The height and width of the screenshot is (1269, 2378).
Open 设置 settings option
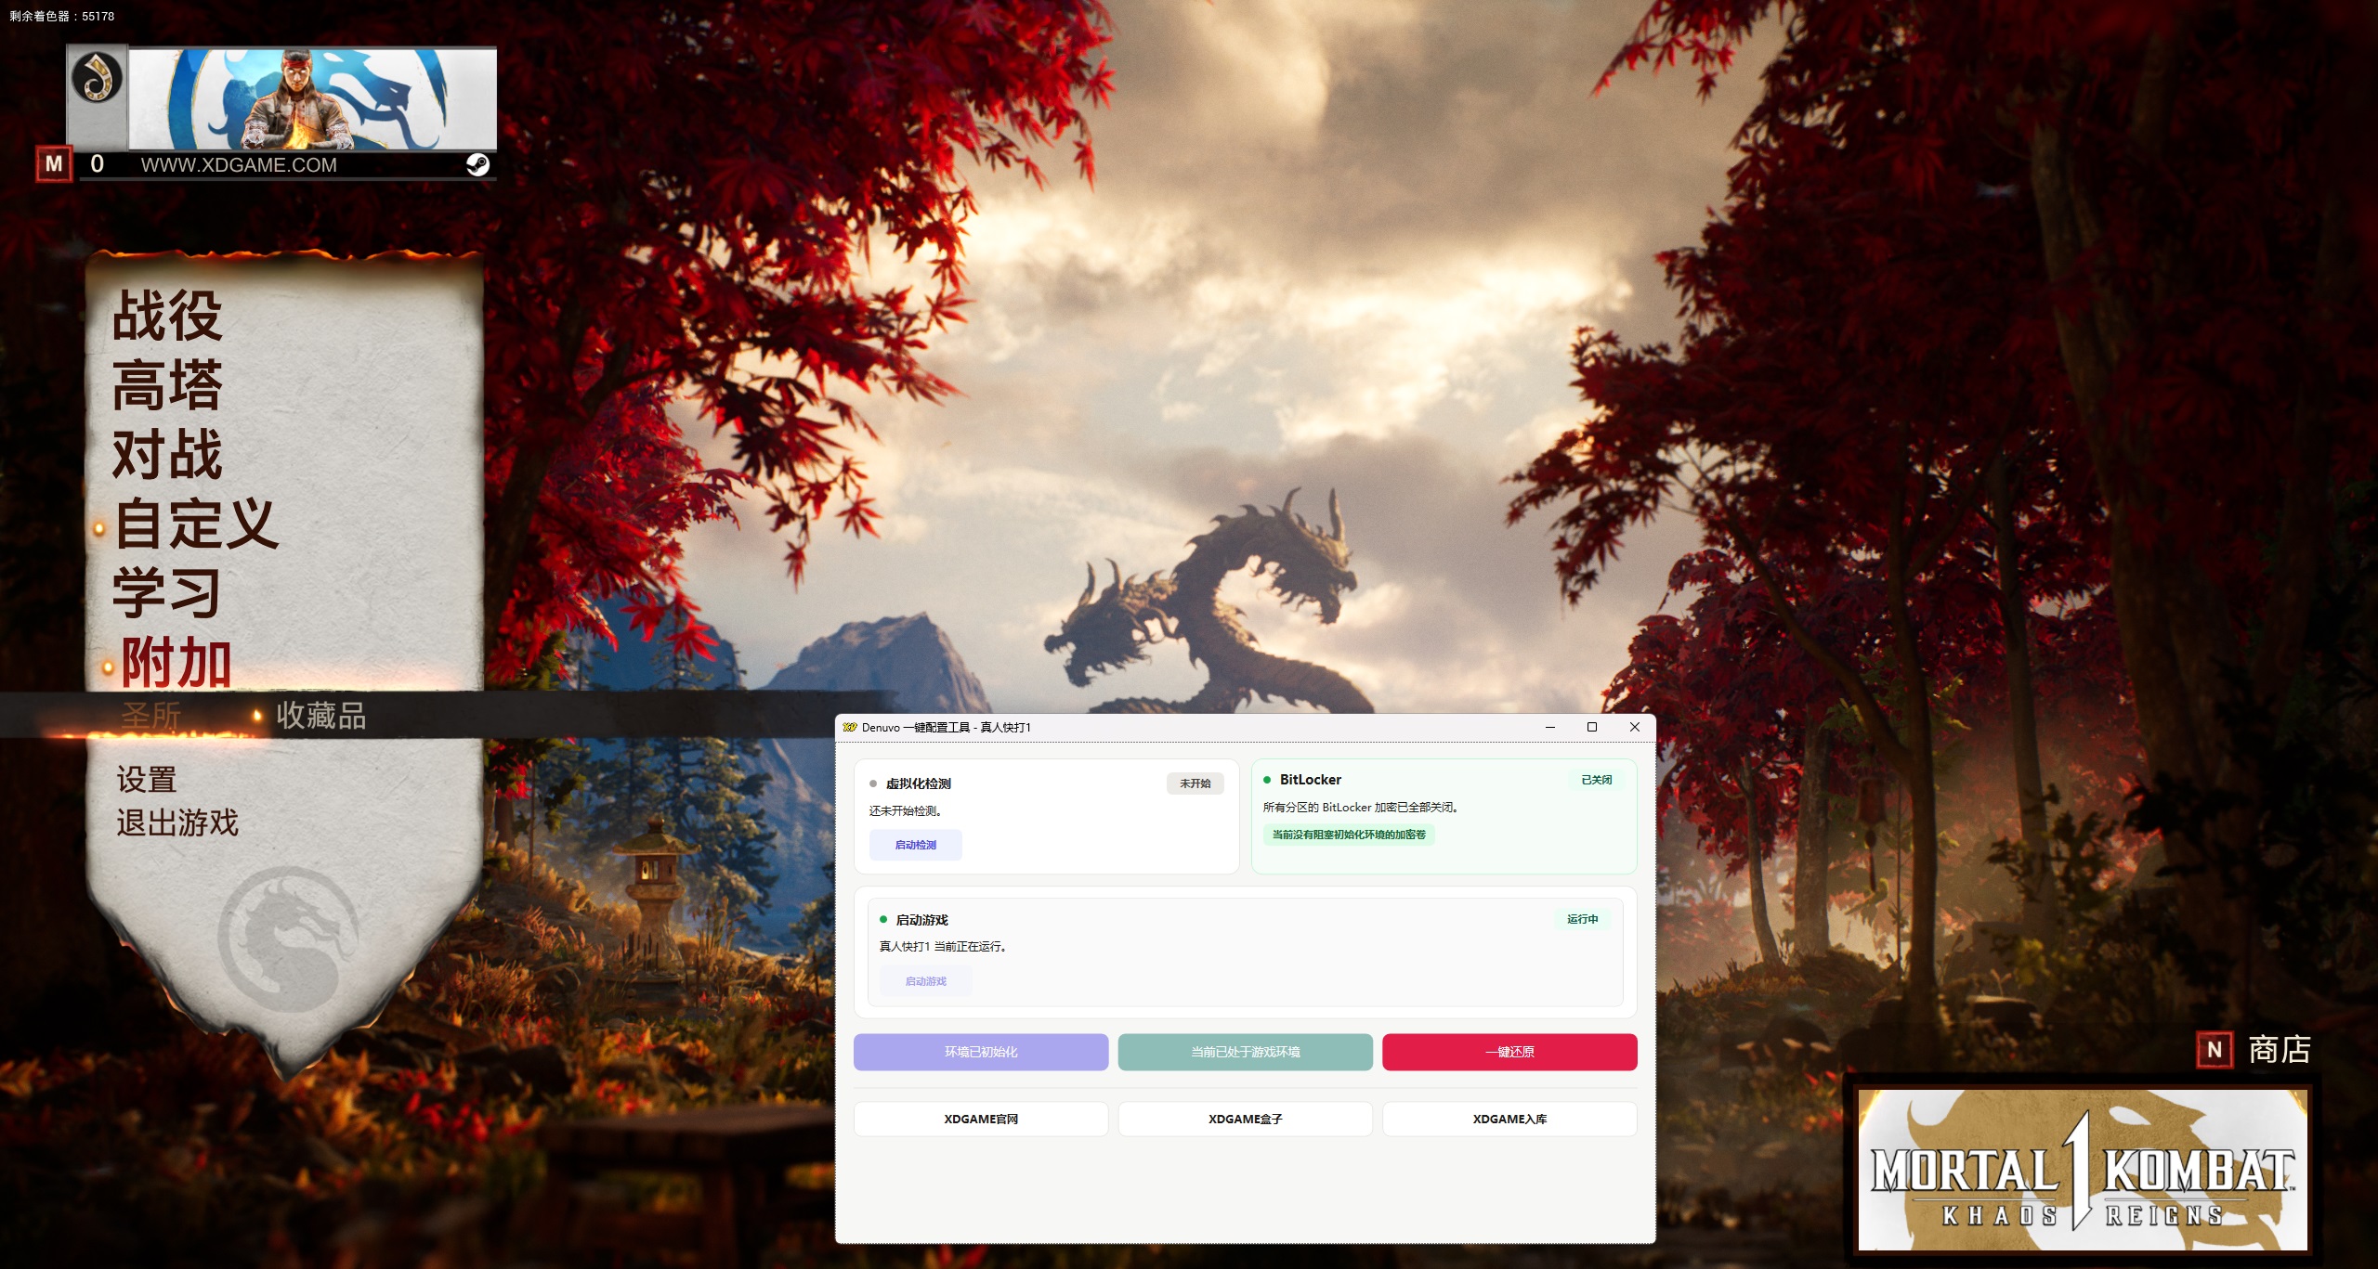[x=147, y=780]
